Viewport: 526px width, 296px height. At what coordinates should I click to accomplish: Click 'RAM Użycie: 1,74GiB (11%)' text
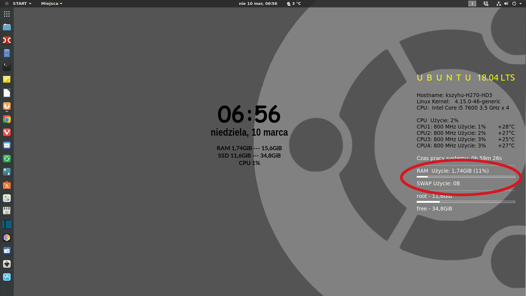click(x=452, y=171)
